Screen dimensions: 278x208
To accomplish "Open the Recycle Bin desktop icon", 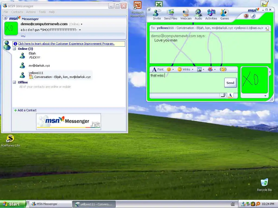I will tap(264, 185).
